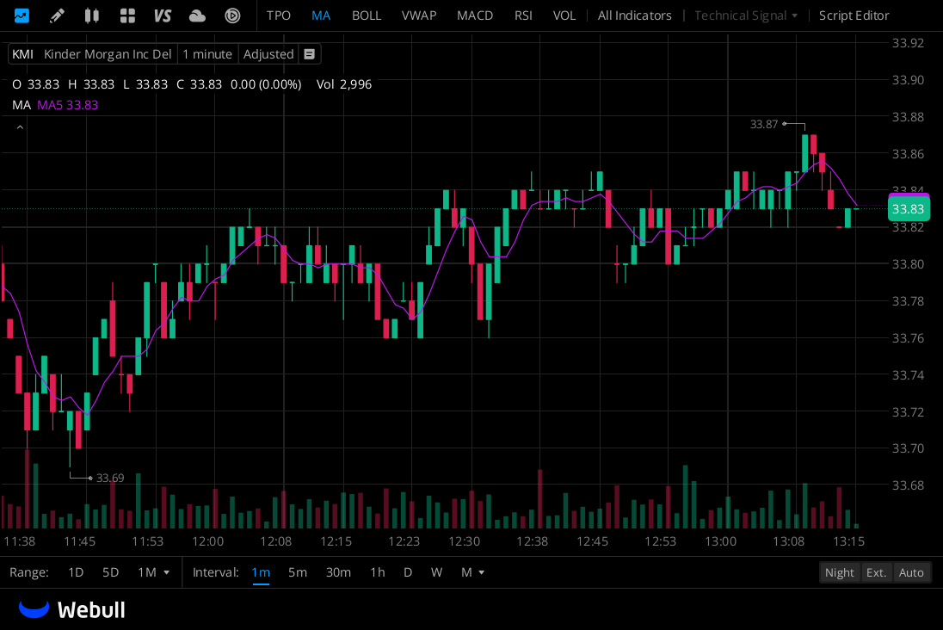Toggle the RSI indicator
Image resolution: width=943 pixels, height=630 pixels.
(523, 15)
